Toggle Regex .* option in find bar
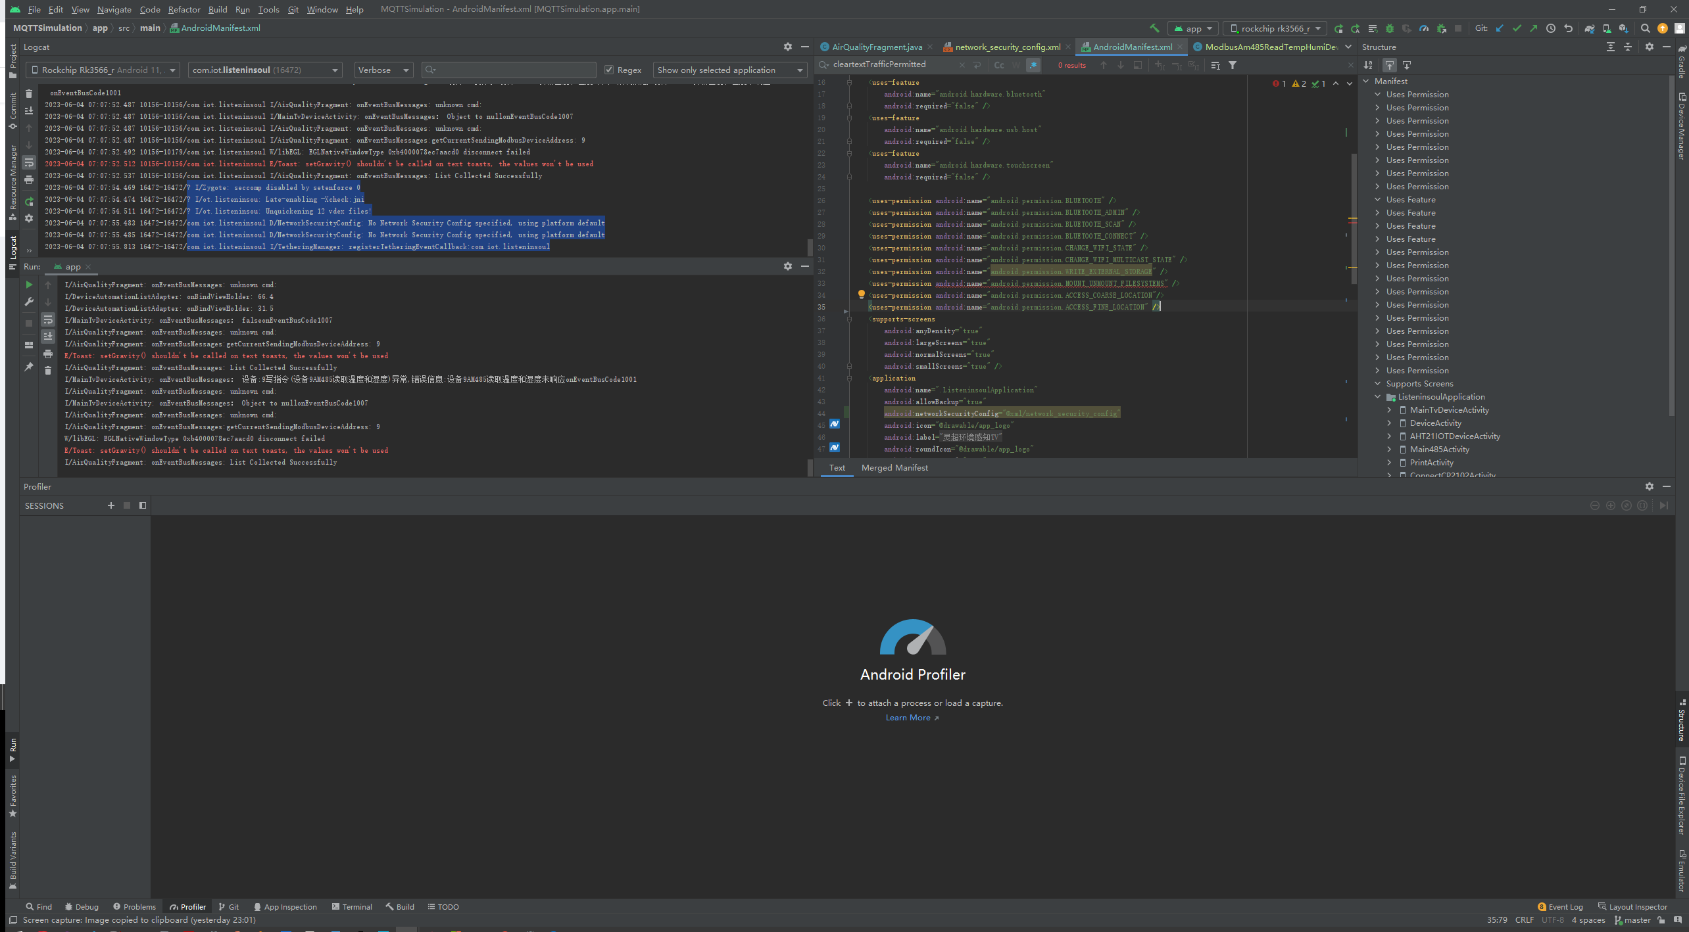This screenshot has height=932, width=1689. (1033, 65)
